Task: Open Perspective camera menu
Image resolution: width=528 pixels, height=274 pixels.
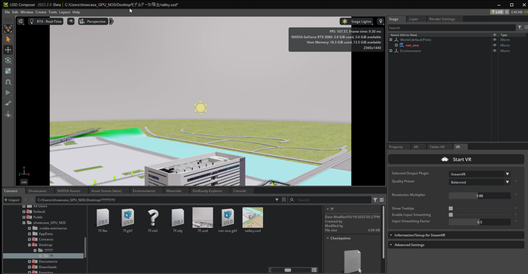Action: coord(93,21)
